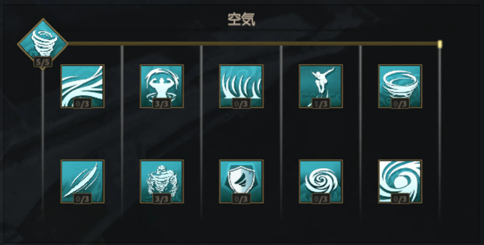Select the tornado diamond mastery icon

pos(43,43)
